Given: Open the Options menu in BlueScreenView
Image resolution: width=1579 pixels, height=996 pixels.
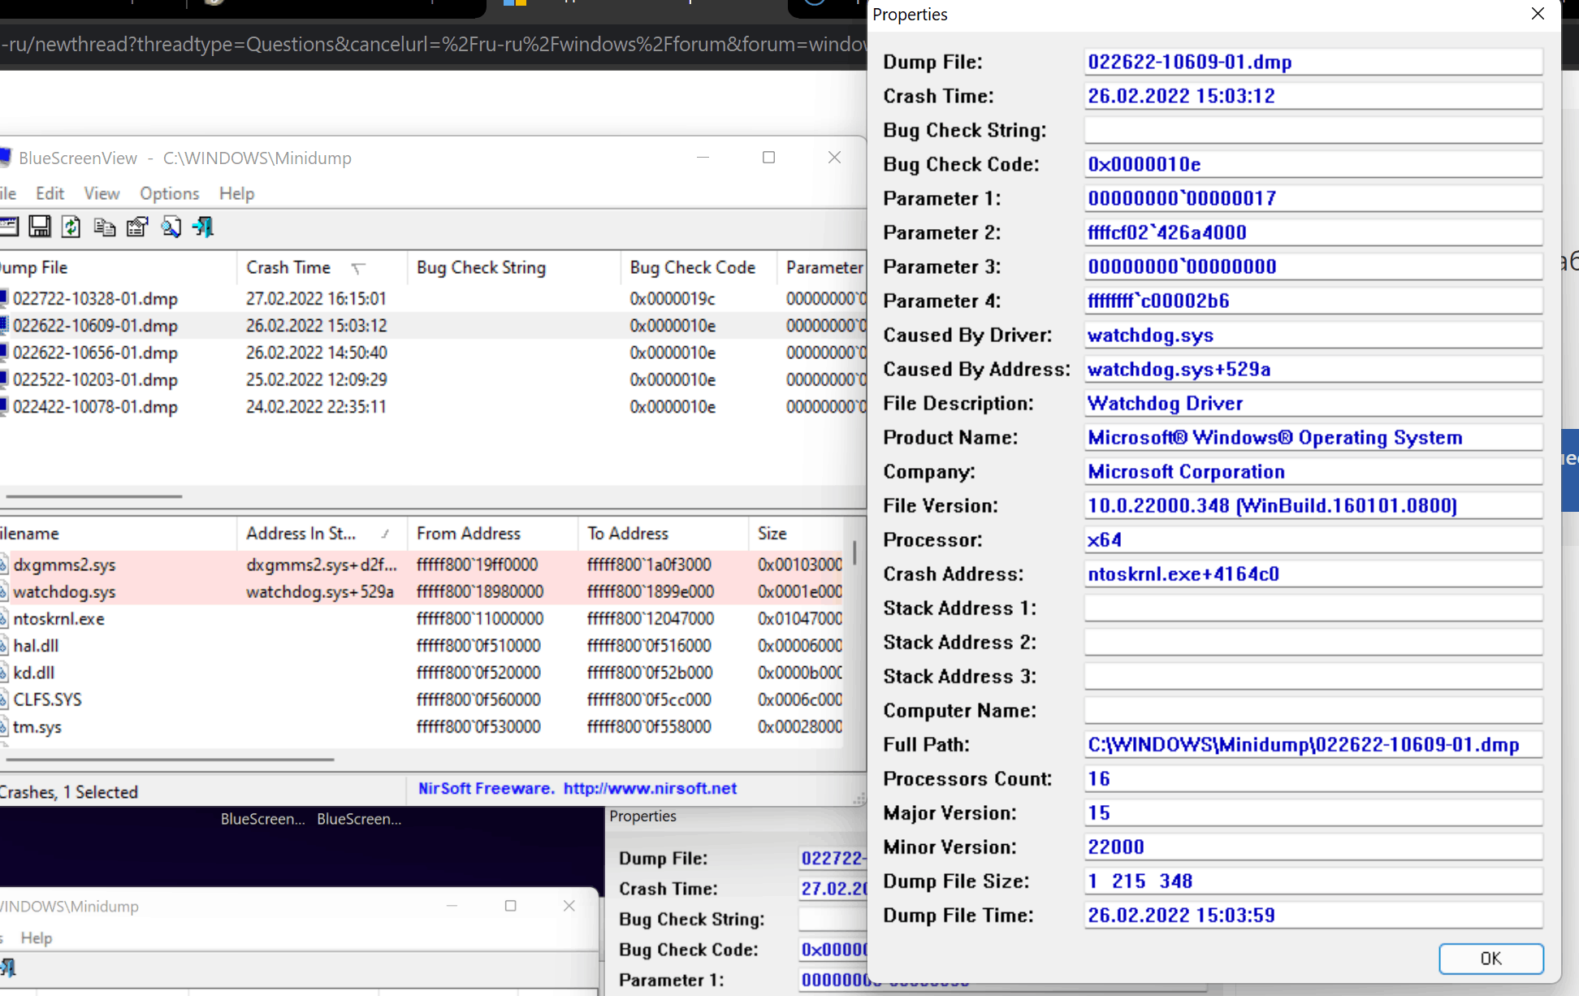Looking at the screenshot, I should [169, 193].
